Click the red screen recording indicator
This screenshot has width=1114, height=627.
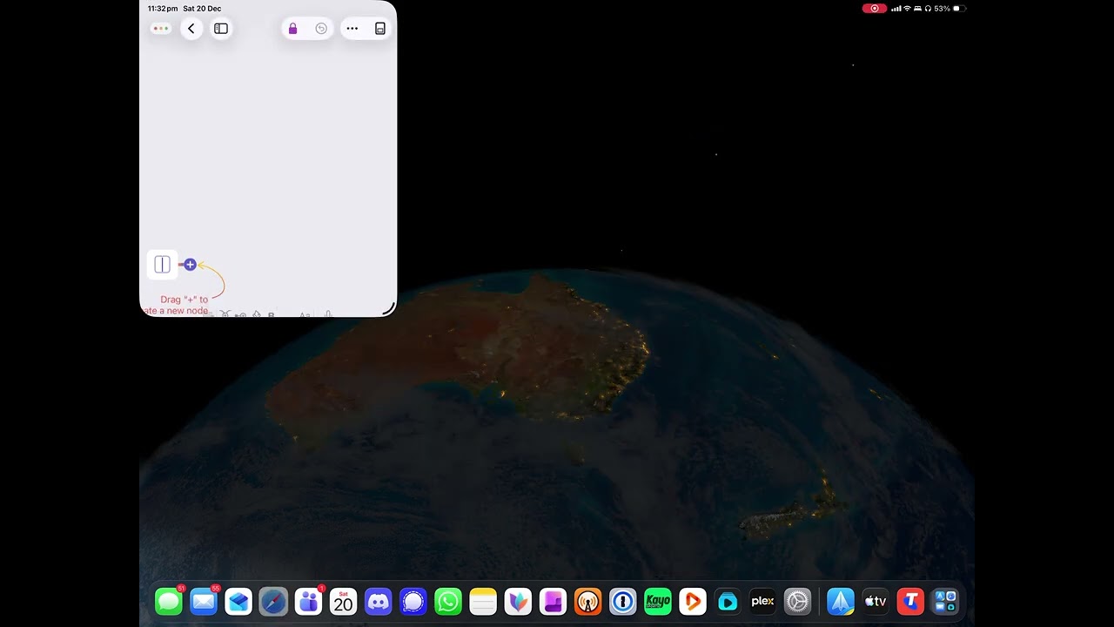(875, 9)
